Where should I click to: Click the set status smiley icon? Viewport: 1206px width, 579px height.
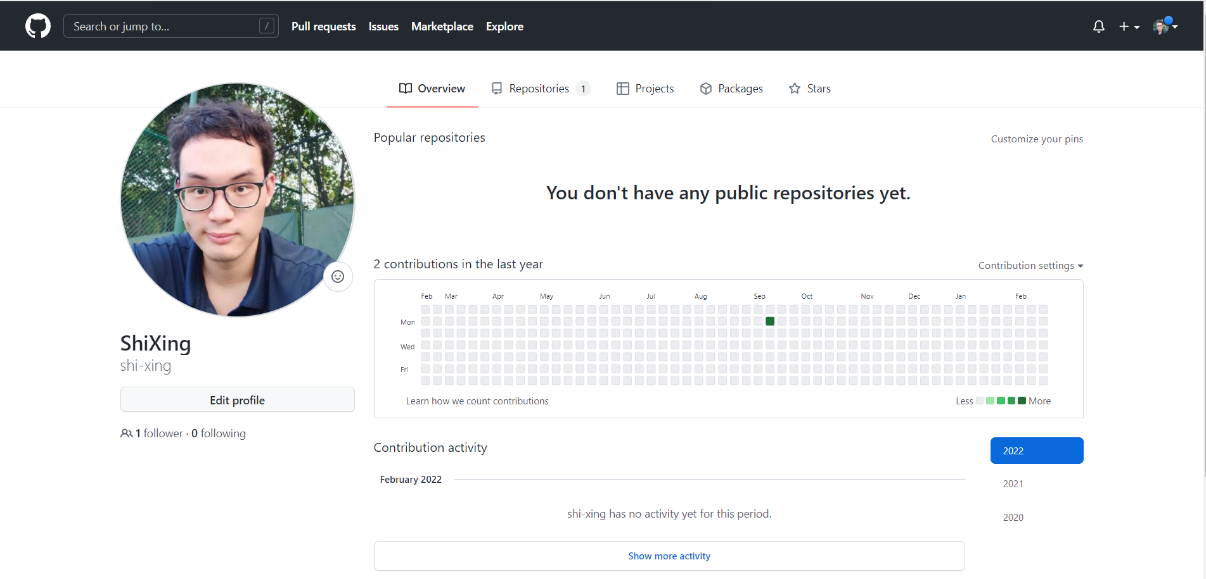click(x=338, y=277)
